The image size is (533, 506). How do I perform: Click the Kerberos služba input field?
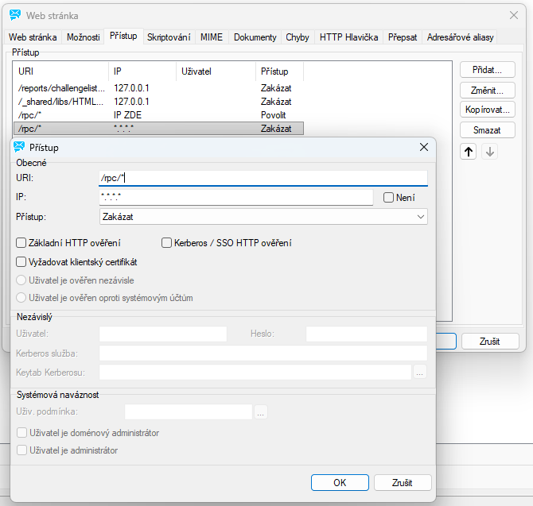click(x=263, y=353)
